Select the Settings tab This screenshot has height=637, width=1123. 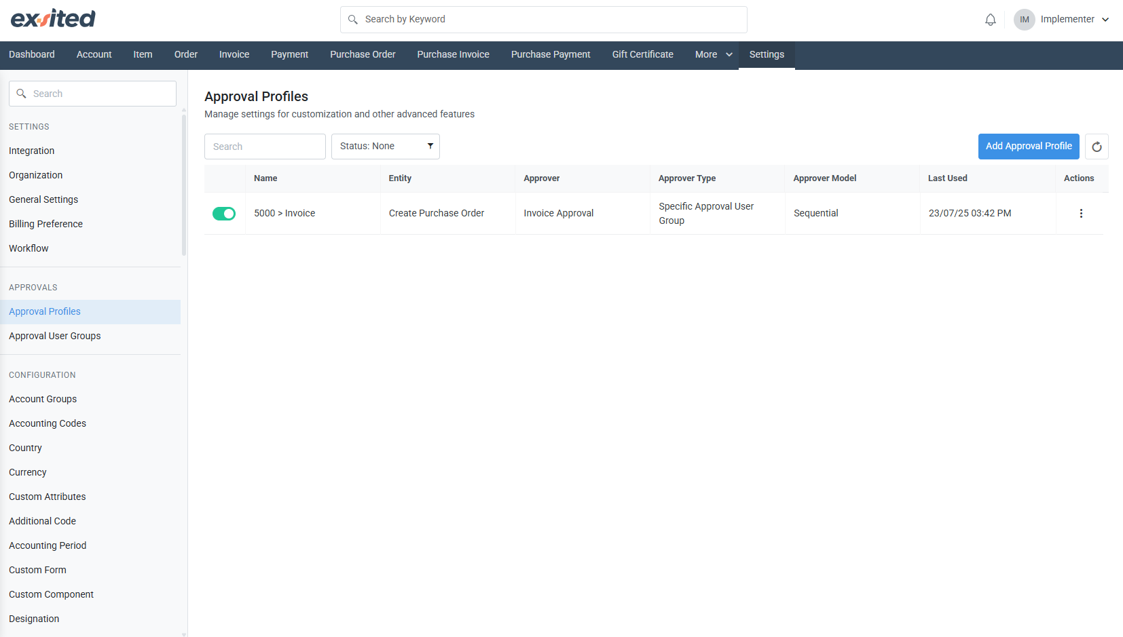click(x=767, y=55)
